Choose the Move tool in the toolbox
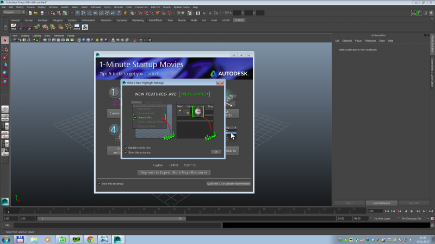The height and width of the screenshot is (244, 435). [x=5, y=65]
